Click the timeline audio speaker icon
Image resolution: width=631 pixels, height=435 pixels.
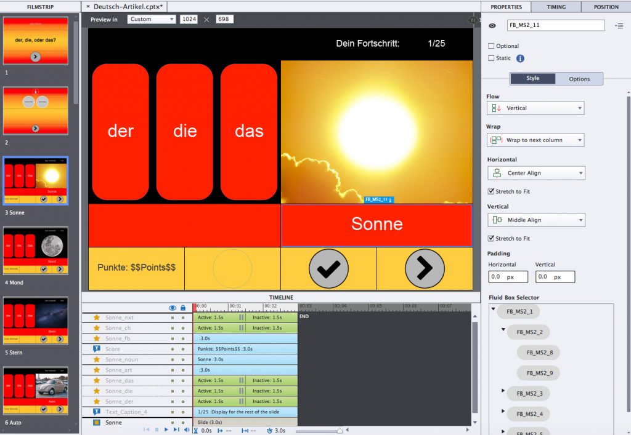[x=186, y=429]
